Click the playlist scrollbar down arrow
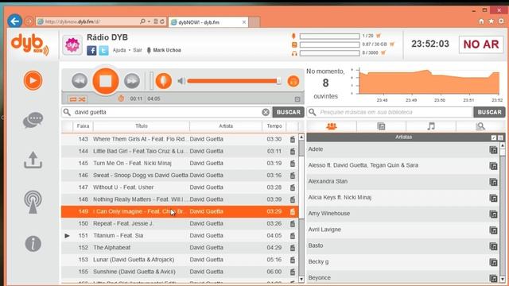Image resolution: width=509 pixels, height=286 pixels. [x=301, y=279]
